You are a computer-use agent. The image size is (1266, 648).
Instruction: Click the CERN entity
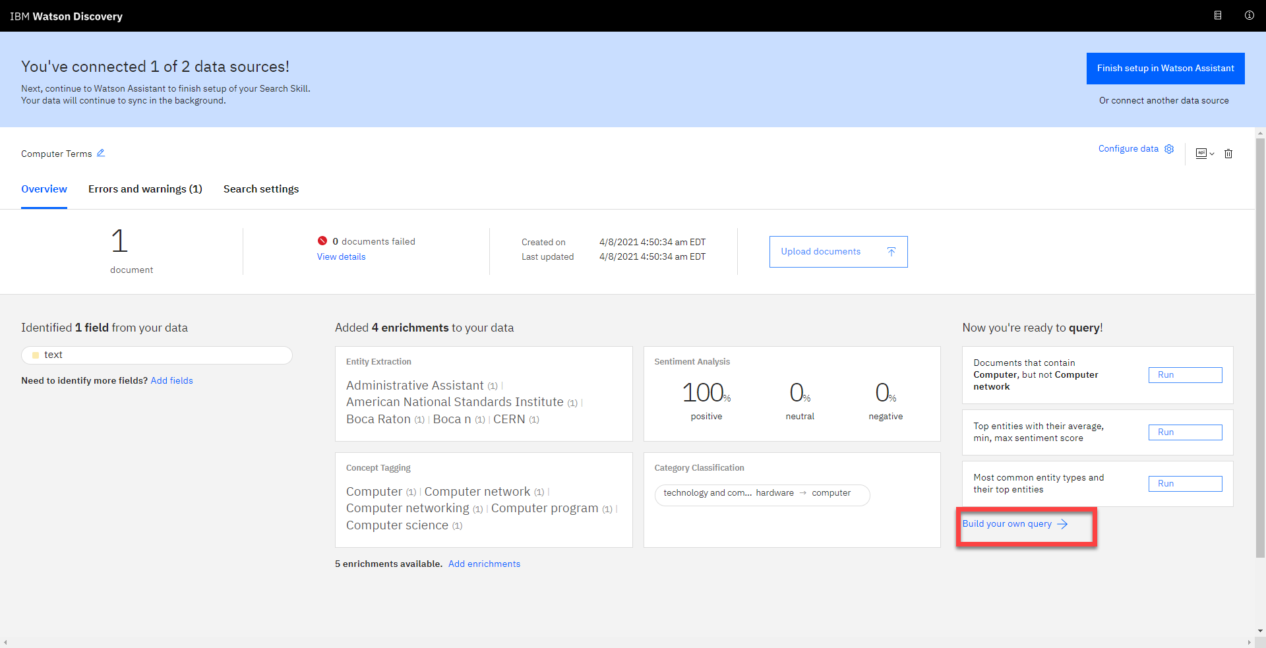click(509, 419)
